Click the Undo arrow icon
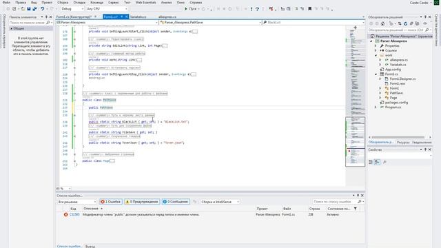 [x=43, y=9]
